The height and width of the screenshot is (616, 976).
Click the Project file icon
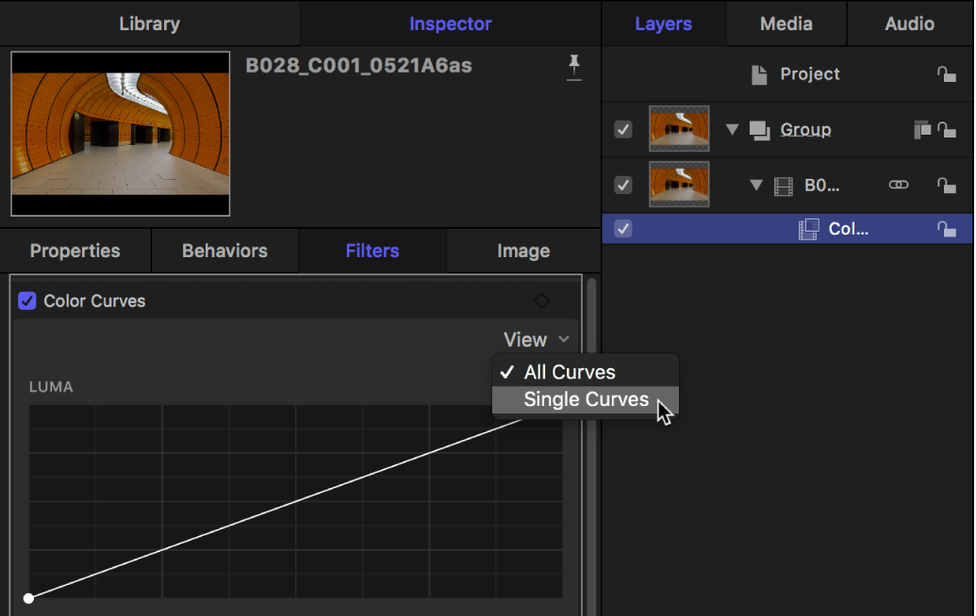tap(760, 73)
